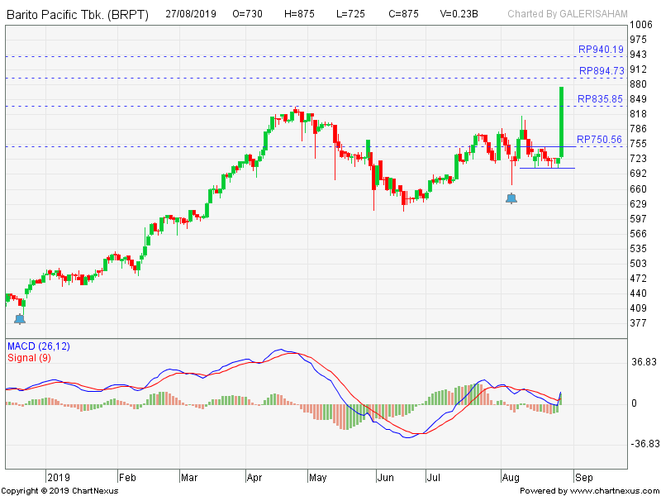Viewport: 661px width, 496px height.
Task: Click the Barito Pacific Tbk. (BRPT) title
Action: point(78,13)
